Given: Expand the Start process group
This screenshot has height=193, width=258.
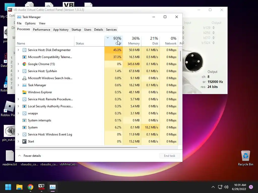Looking at the screenshot, I should [x=18, y=141].
